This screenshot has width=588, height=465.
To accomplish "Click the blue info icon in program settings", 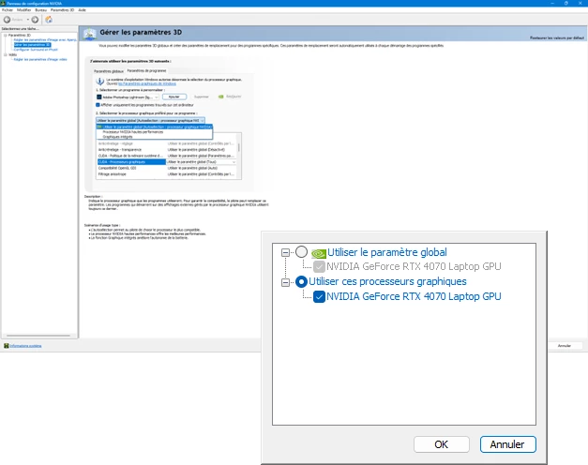I will point(99,81).
